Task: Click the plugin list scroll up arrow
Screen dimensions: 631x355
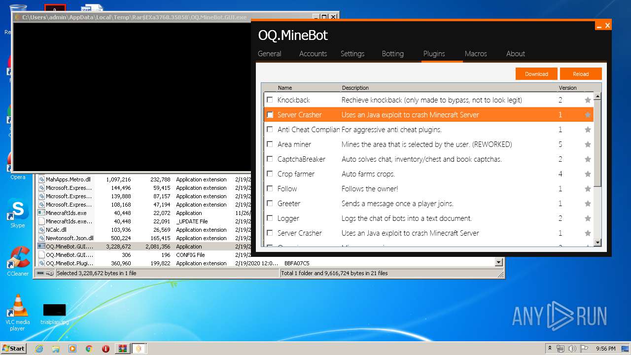Action: [597, 96]
